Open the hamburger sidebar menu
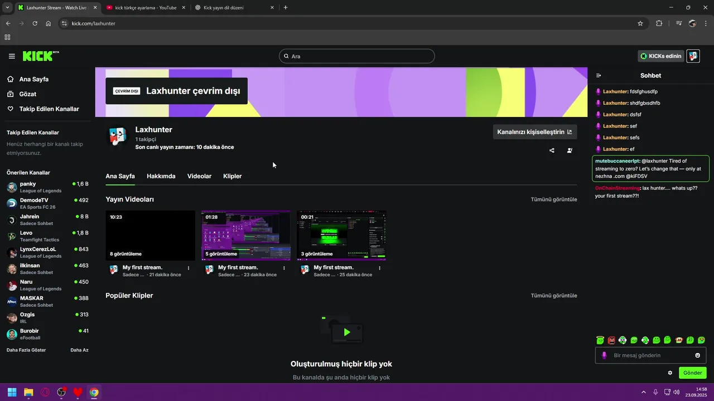 pyautogui.click(x=12, y=56)
